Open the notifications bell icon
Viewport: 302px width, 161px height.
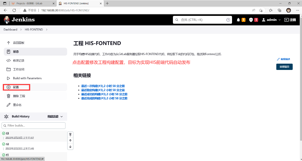click(238, 20)
